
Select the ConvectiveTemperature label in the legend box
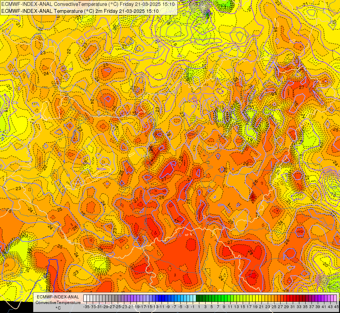pyautogui.click(x=58, y=302)
